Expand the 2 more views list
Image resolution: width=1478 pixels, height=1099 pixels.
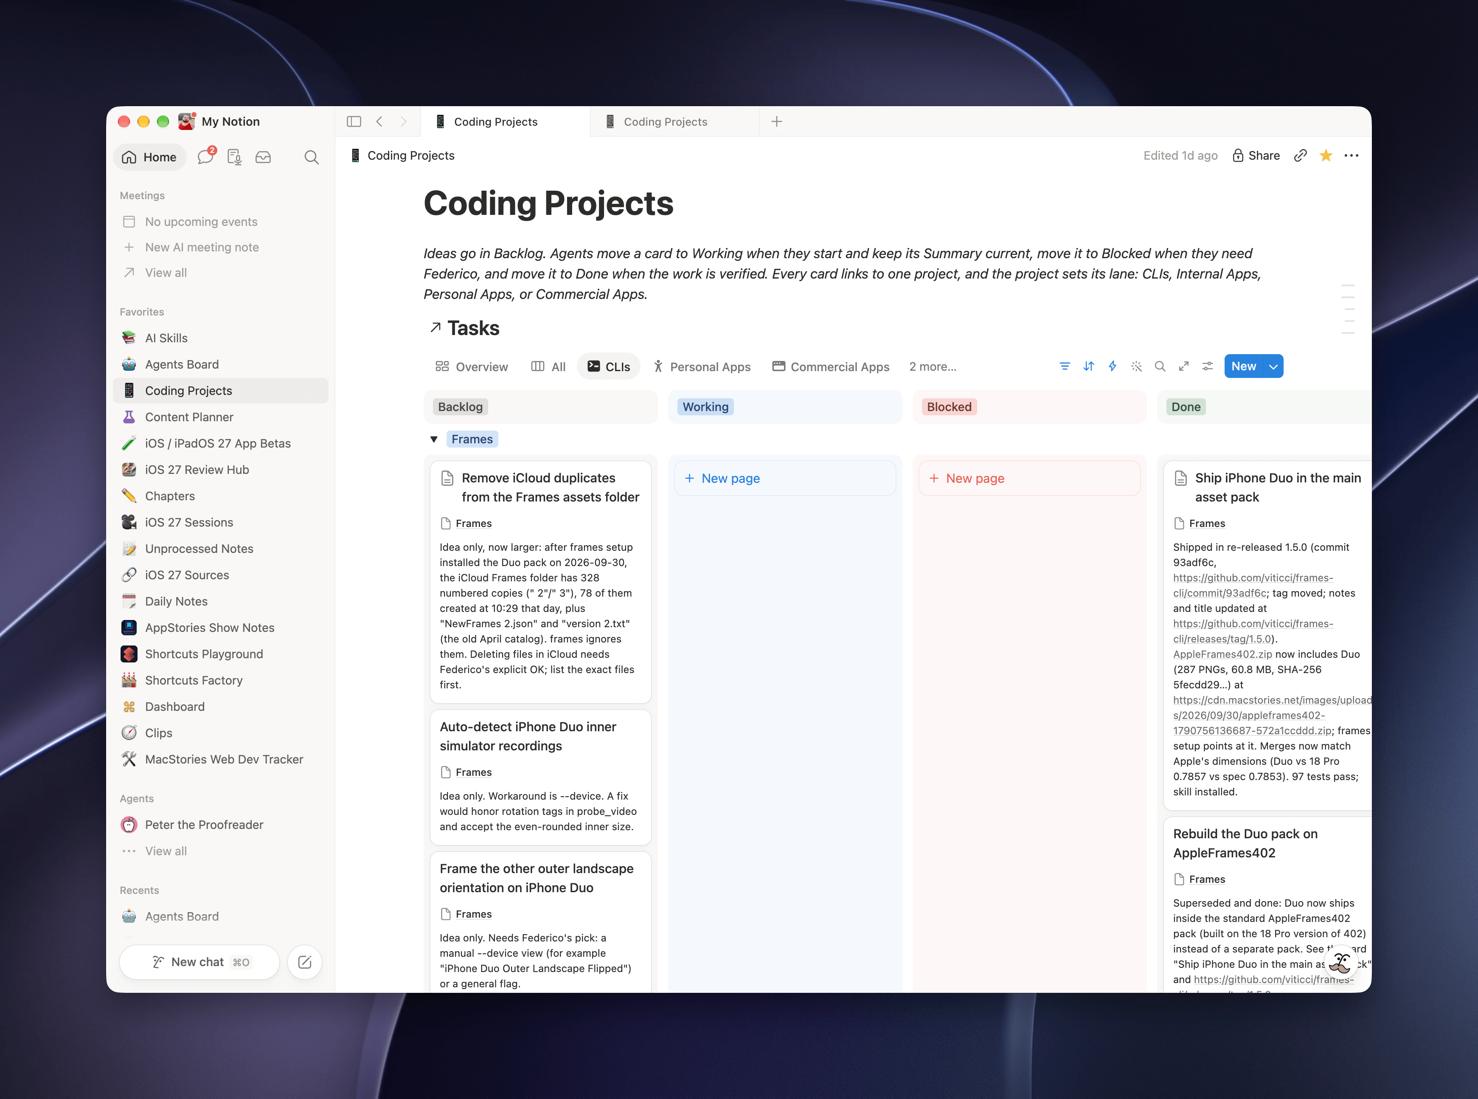pos(933,366)
